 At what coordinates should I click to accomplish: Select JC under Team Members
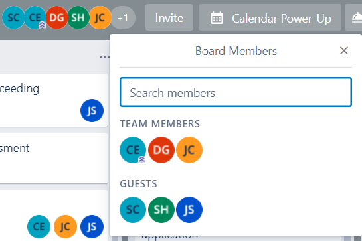[189, 150]
